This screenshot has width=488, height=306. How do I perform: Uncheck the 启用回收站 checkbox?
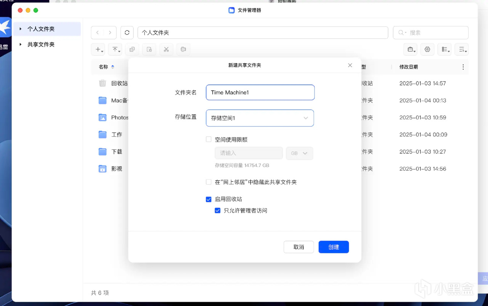point(209,199)
